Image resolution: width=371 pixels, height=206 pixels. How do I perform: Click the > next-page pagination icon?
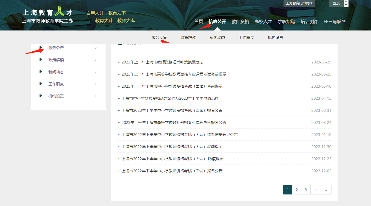(x=316, y=190)
